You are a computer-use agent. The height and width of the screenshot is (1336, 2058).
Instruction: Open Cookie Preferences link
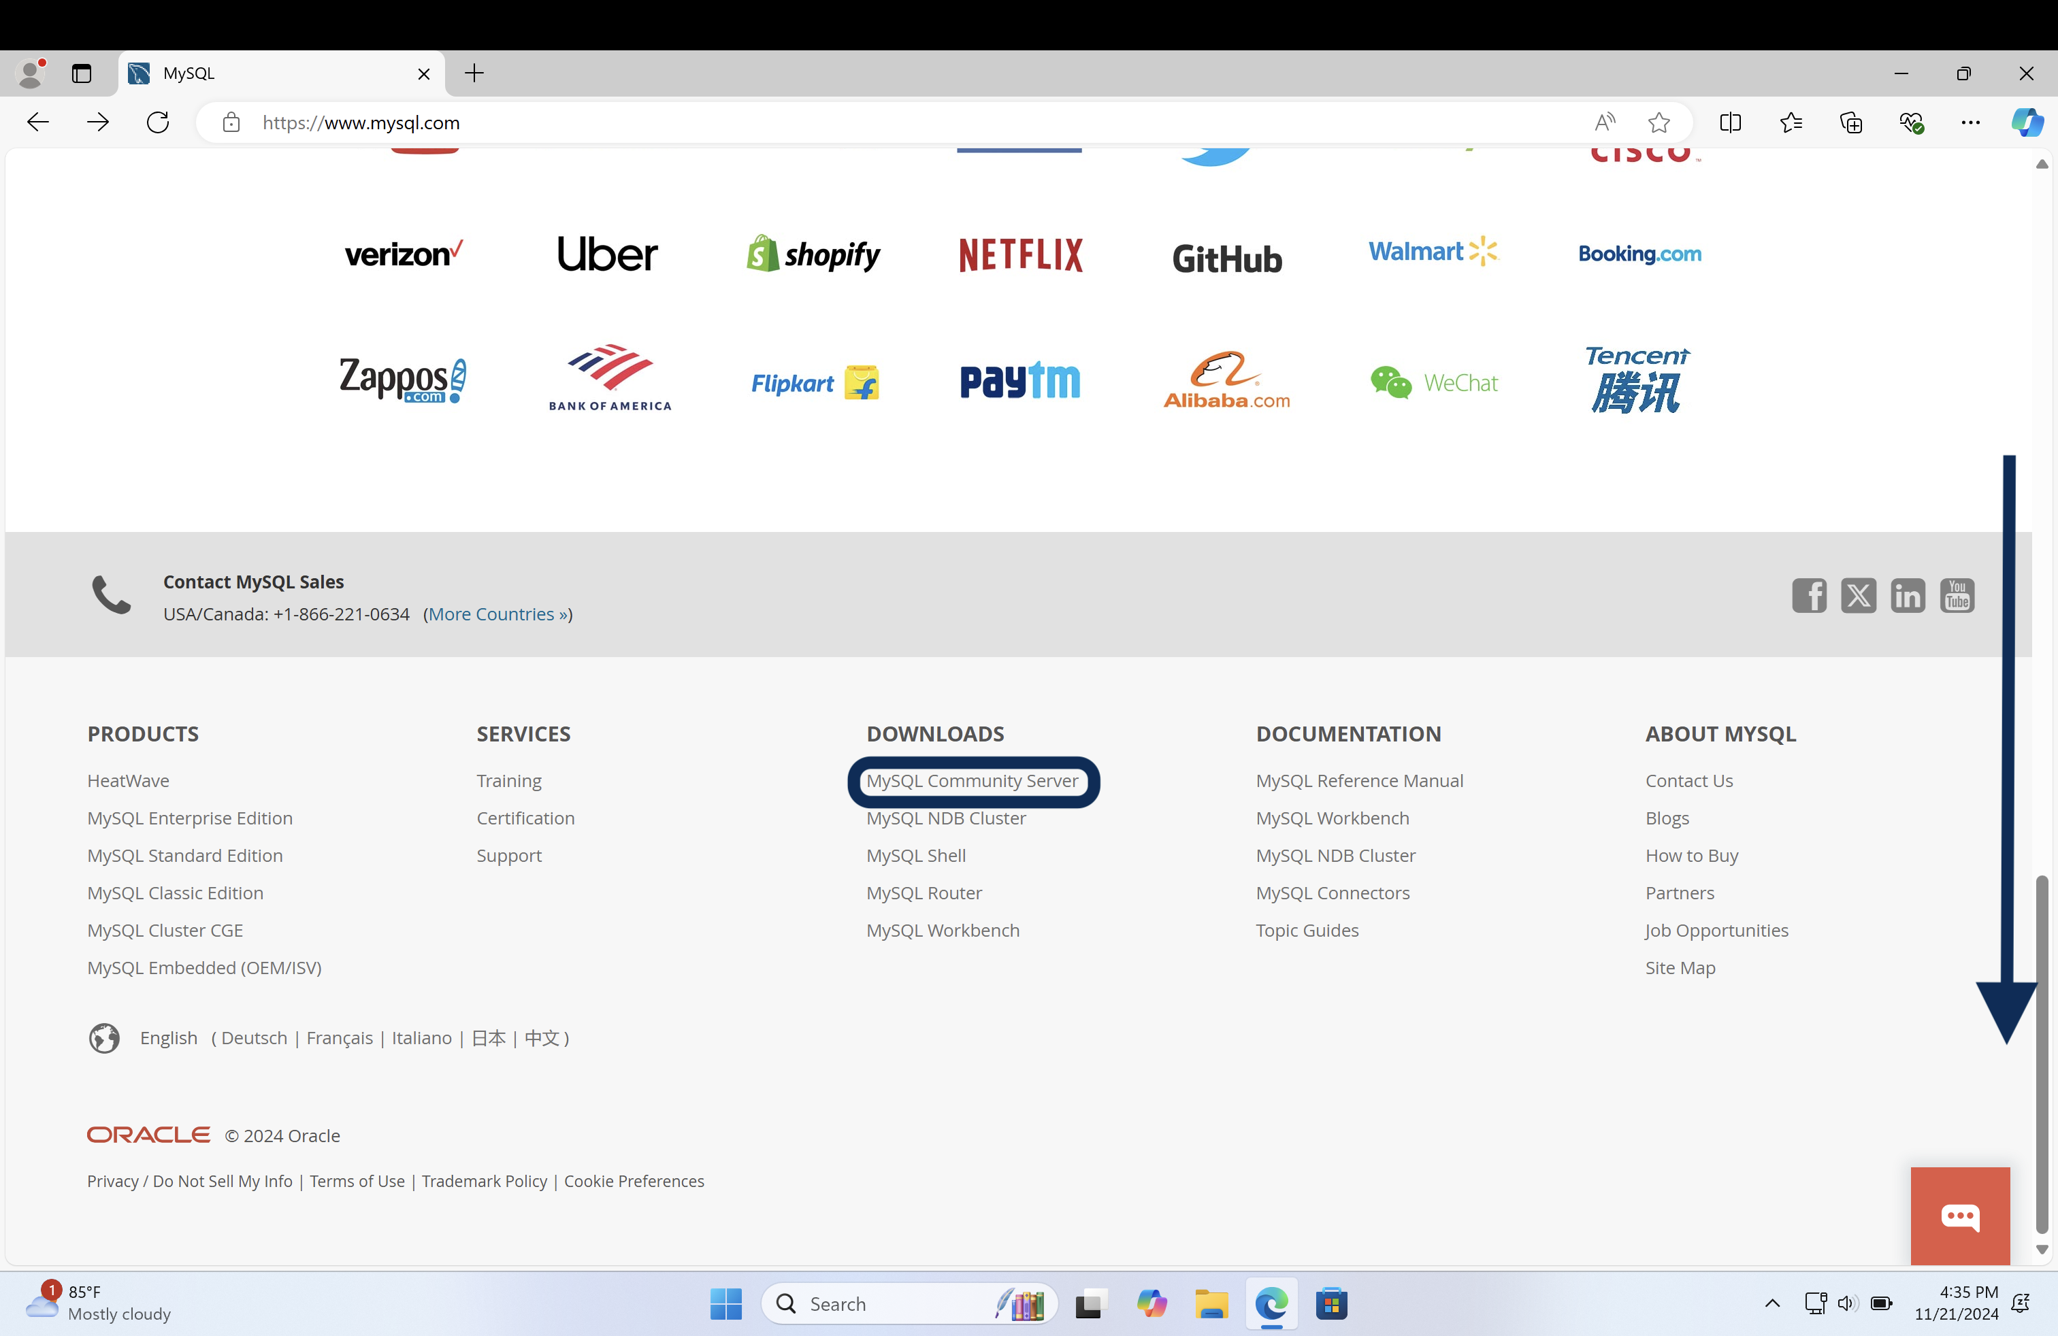(634, 1180)
